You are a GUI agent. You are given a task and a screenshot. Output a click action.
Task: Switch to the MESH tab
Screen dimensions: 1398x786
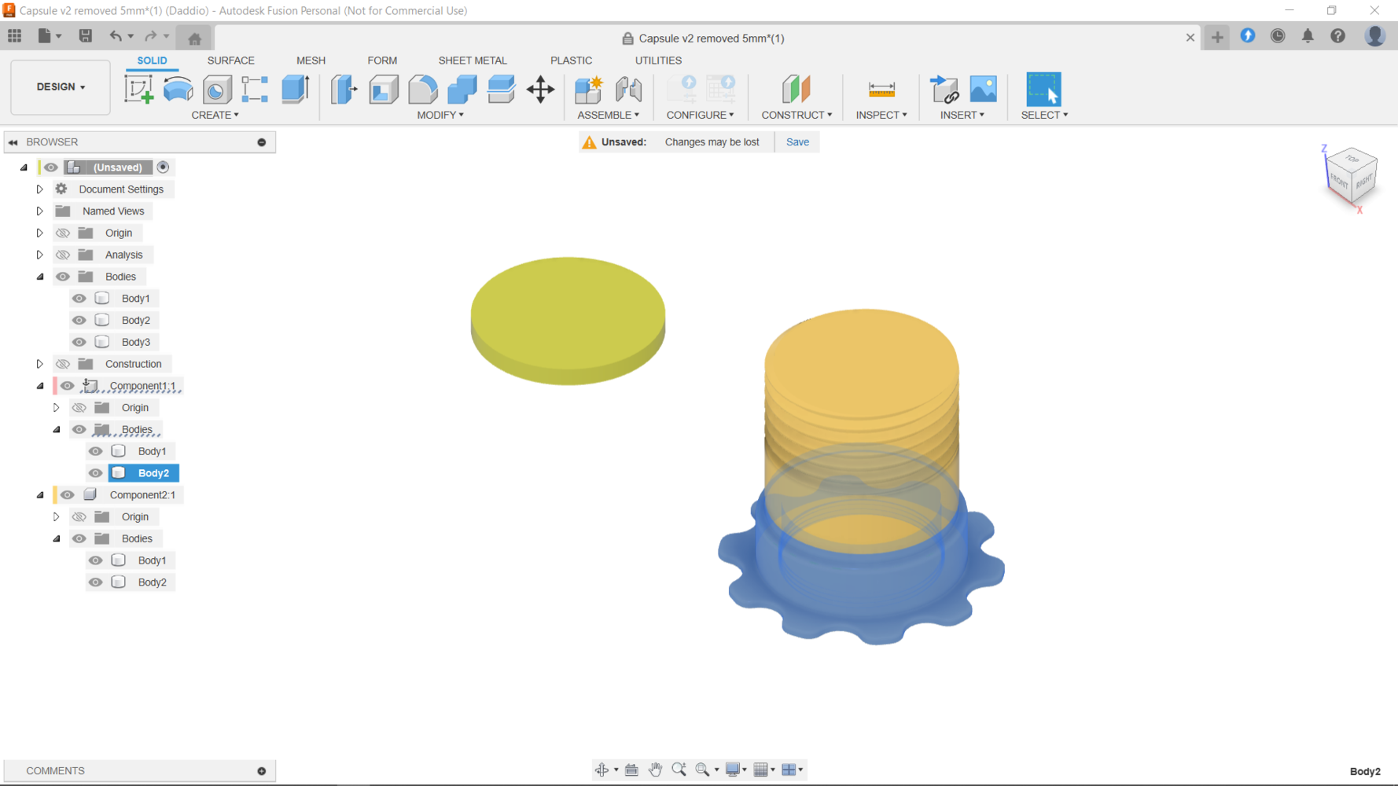pos(311,61)
